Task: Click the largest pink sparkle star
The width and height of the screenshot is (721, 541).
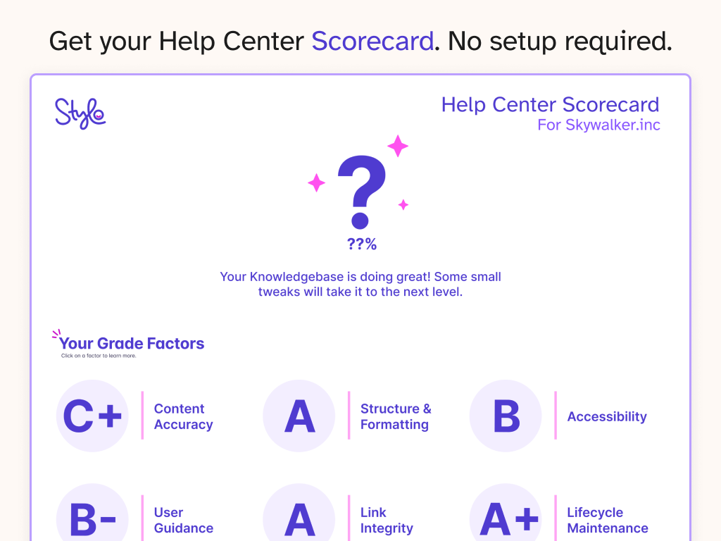Action: (x=398, y=146)
